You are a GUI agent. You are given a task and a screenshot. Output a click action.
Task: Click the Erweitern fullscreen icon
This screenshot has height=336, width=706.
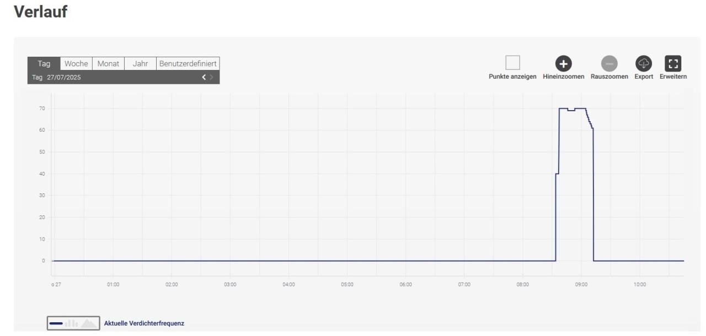[x=673, y=64]
